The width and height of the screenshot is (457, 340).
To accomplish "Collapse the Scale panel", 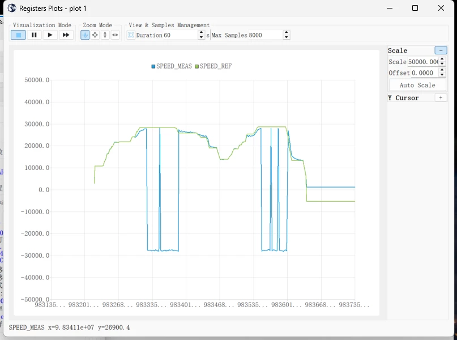I will click(441, 50).
